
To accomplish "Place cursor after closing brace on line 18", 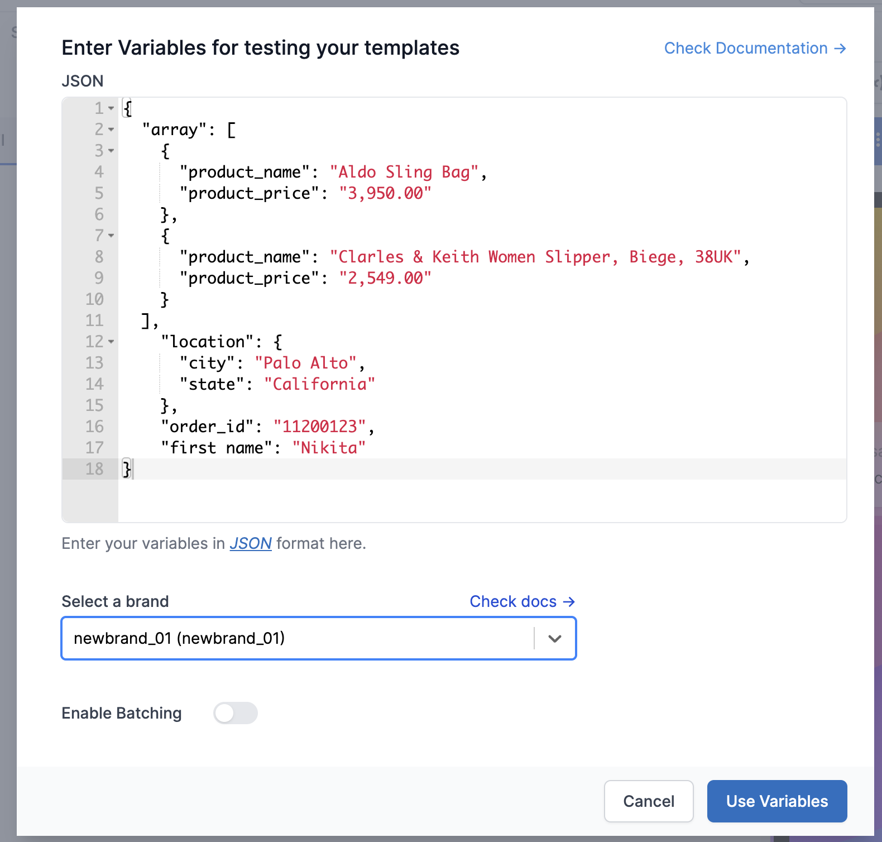I will click(133, 469).
